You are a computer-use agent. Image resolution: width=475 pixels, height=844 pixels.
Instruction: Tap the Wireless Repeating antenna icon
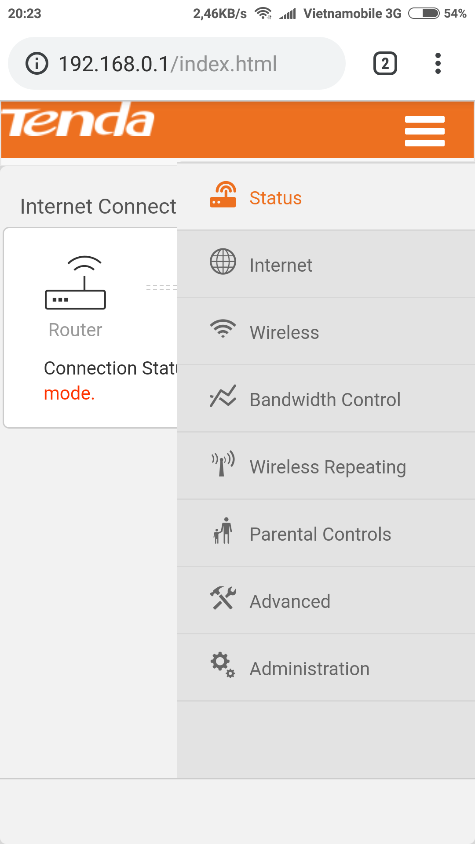pos(223,463)
